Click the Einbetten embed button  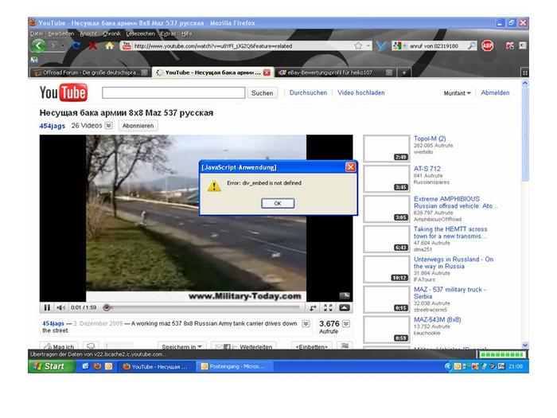click(x=312, y=346)
